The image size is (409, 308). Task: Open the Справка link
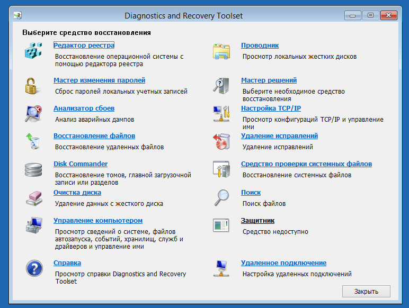pyautogui.click(x=67, y=263)
